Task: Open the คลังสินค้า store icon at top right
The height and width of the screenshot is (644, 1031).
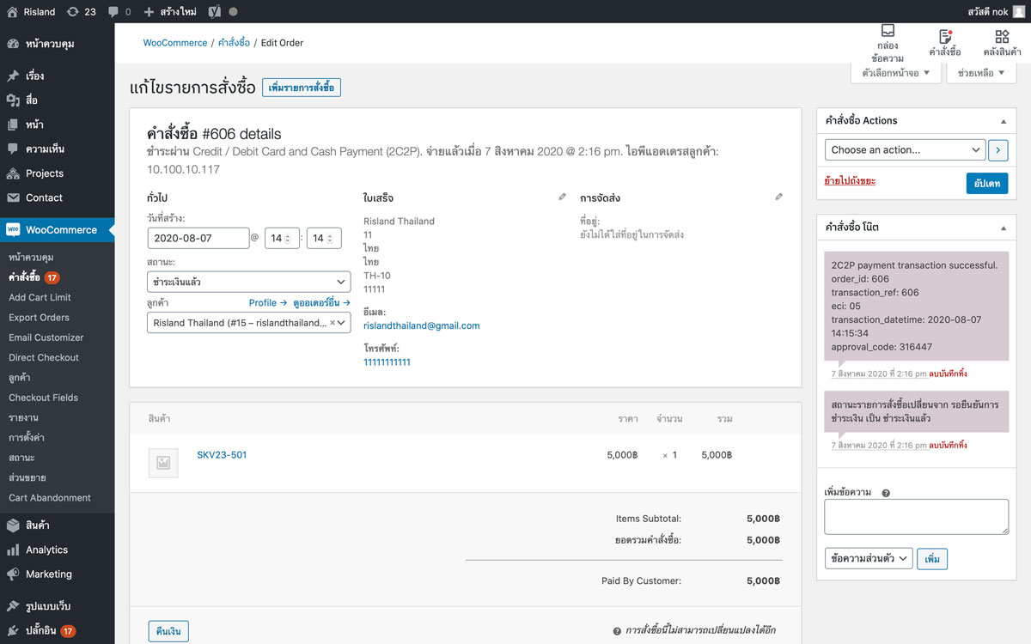Action: 1002,37
